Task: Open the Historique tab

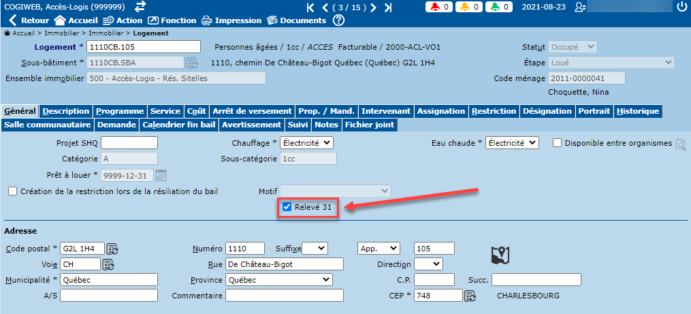Action: (x=637, y=111)
